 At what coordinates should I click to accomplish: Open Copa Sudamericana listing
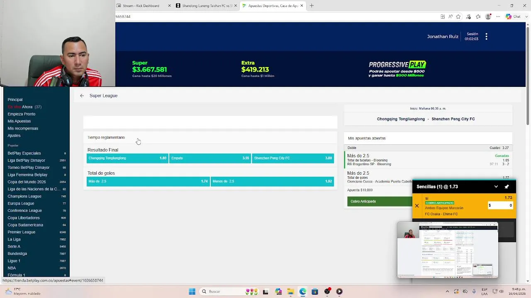pos(37,225)
